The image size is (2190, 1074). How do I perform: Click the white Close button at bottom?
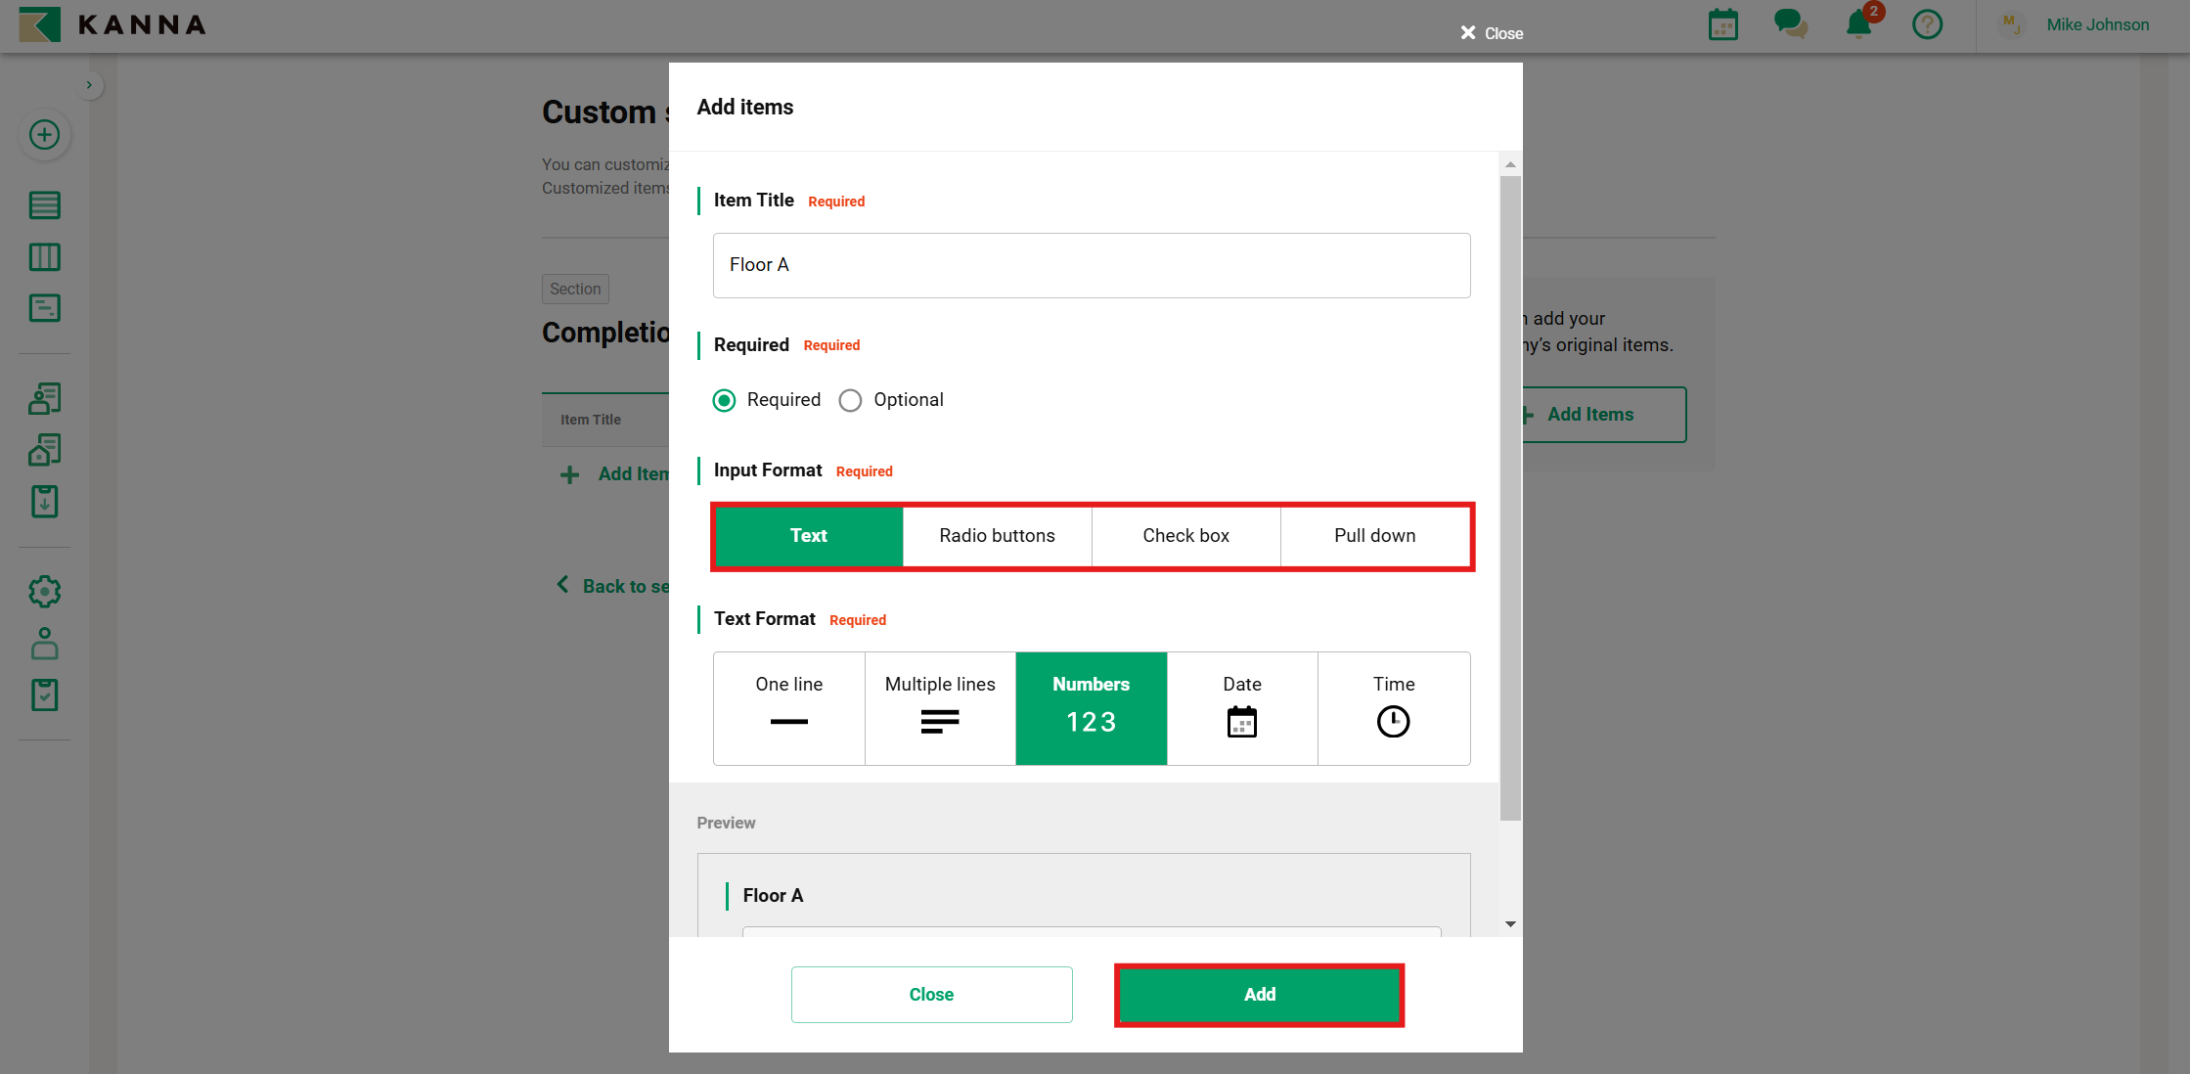[x=931, y=995]
